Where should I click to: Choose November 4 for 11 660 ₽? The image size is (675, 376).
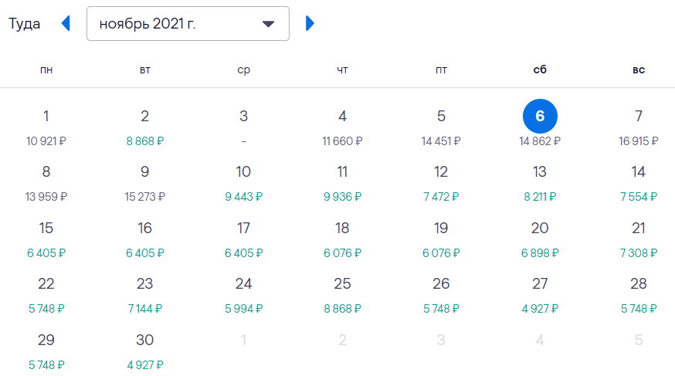click(342, 127)
